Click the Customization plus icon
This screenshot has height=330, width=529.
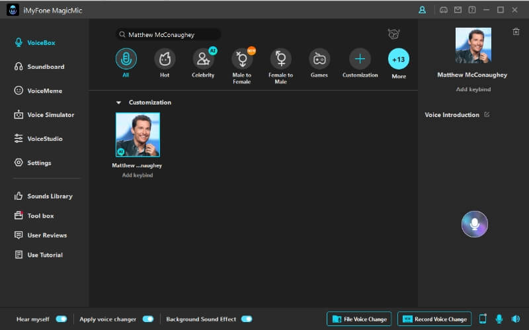[360, 59]
